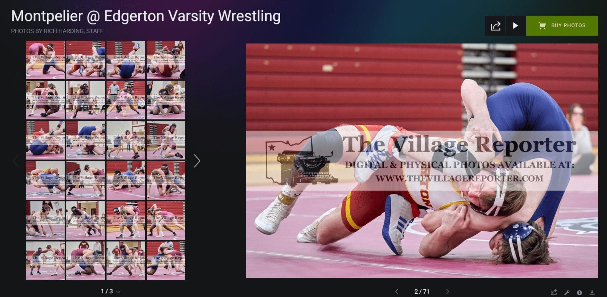The width and height of the screenshot is (607, 297).
Task: Open the referee thumbnail in the second row
Action: pos(126,100)
